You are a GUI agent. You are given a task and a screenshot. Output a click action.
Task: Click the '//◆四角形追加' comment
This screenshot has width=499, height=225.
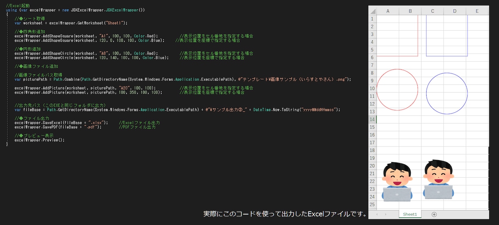click(x=30, y=31)
